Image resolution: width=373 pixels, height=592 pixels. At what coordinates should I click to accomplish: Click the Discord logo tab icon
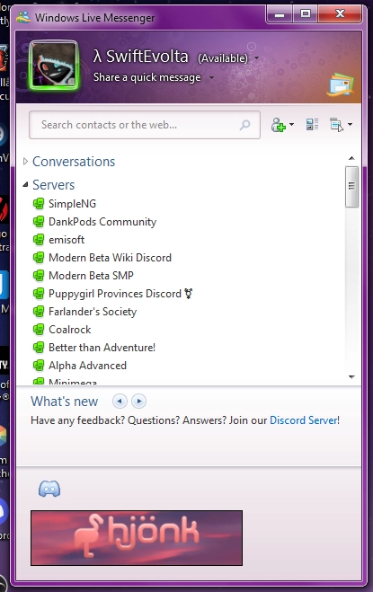click(x=49, y=489)
